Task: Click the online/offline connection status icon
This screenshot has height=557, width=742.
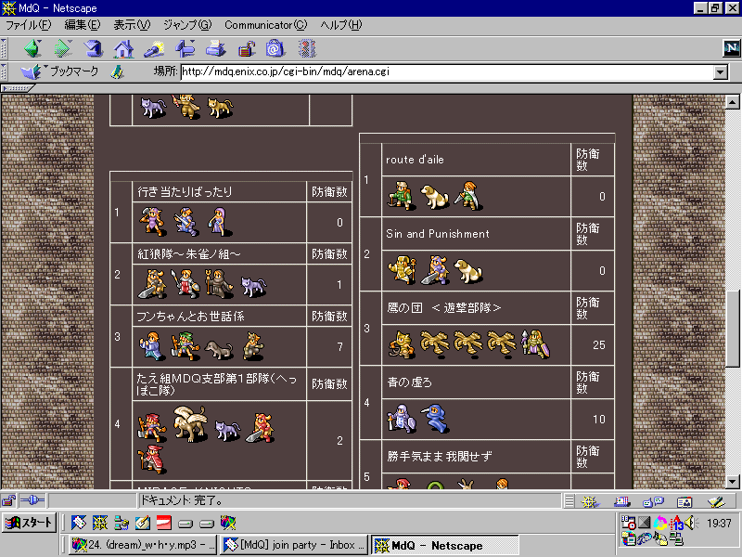Action: (32, 500)
